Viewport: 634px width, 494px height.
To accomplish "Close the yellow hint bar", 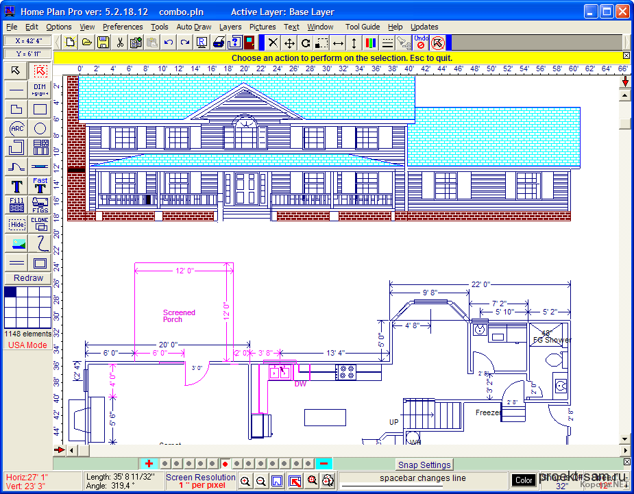I will tap(626, 55).
